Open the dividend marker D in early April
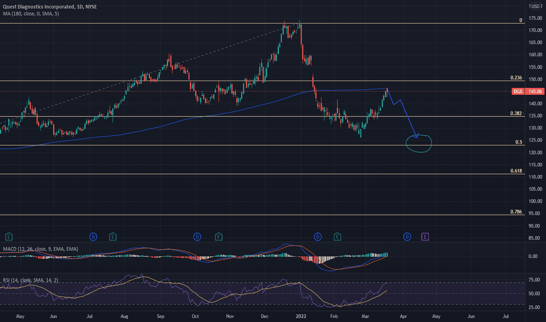The width and height of the screenshot is (546, 322). coord(407,237)
